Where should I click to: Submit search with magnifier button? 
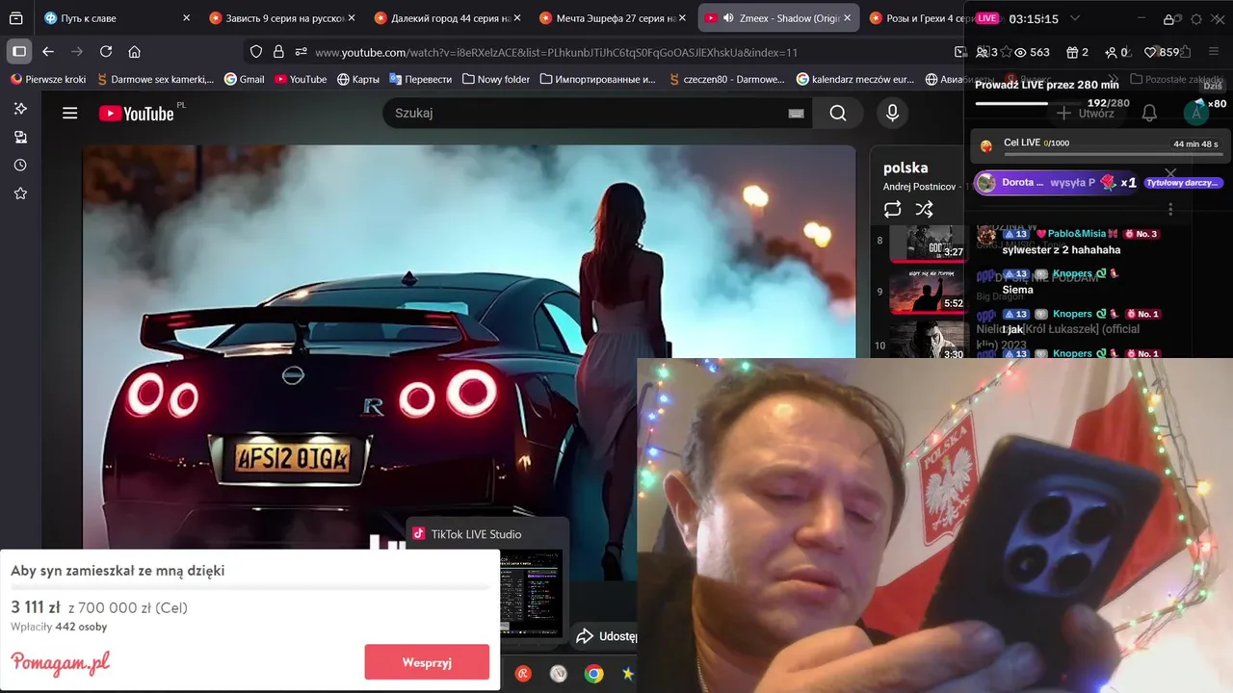[x=838, y=113]
